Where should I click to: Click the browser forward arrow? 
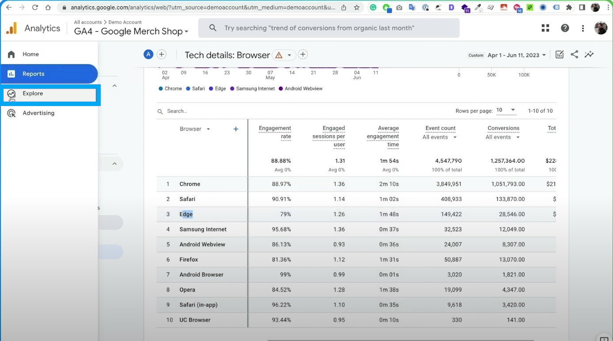(22, 8)
